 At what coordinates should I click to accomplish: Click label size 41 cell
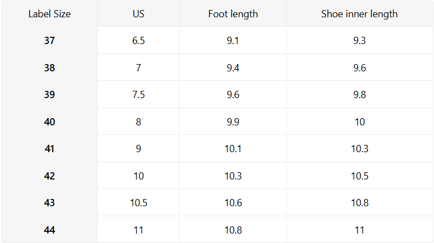[x=50, y=149]
